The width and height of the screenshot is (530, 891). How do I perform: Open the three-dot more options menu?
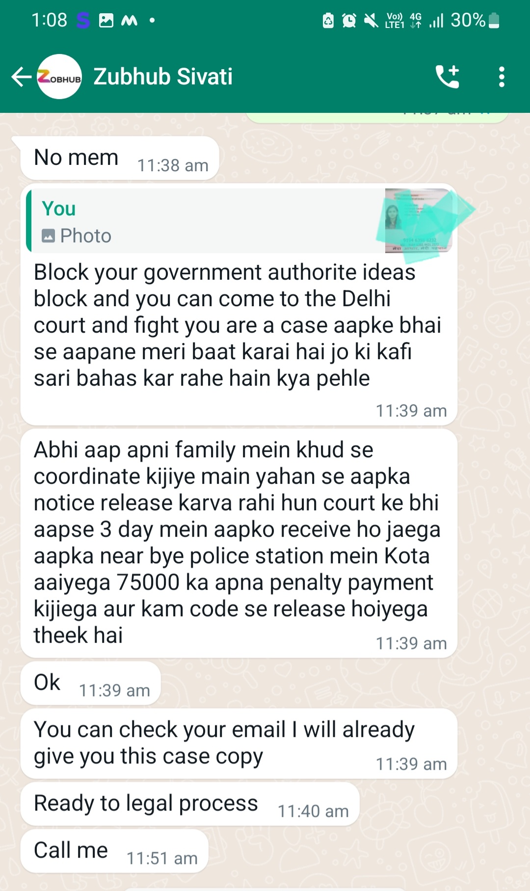[x=501, y=77]
